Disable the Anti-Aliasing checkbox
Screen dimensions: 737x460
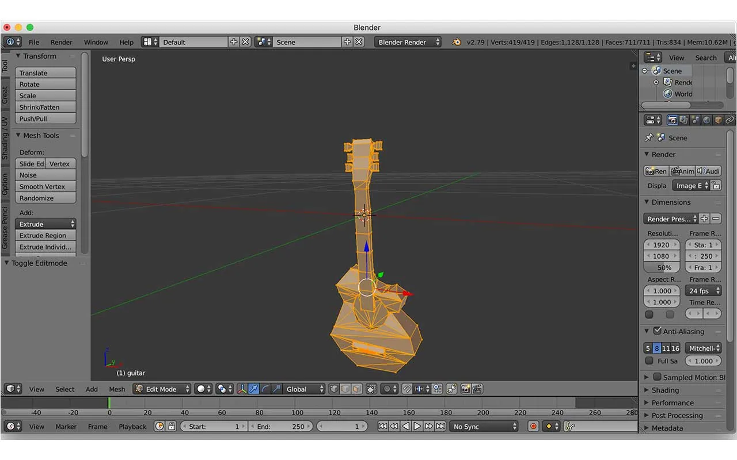[x=657, y=331]
